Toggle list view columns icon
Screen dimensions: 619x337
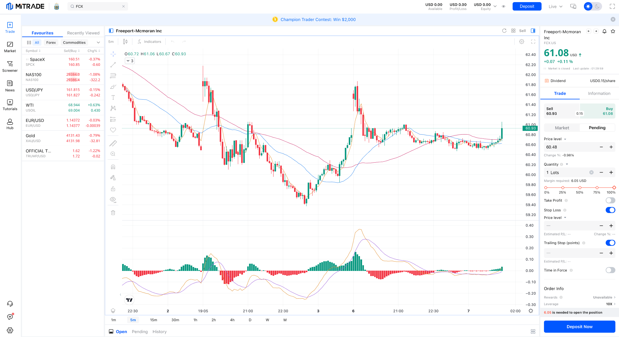point(29,43)
